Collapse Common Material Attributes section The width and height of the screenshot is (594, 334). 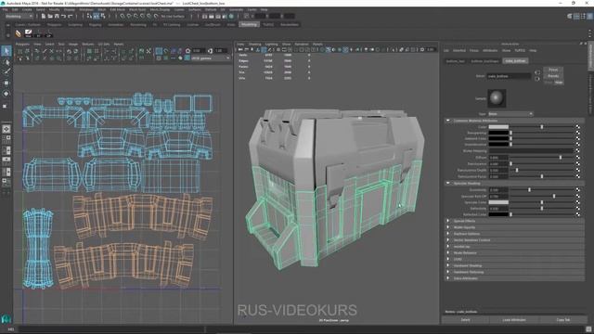pos(447,121)
